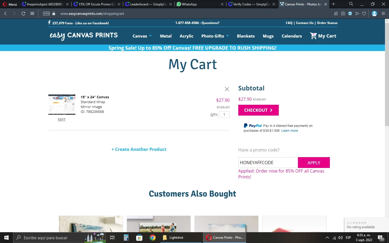Reload the page with the refresh icon
389x243 pixels.
click(23, 13)
